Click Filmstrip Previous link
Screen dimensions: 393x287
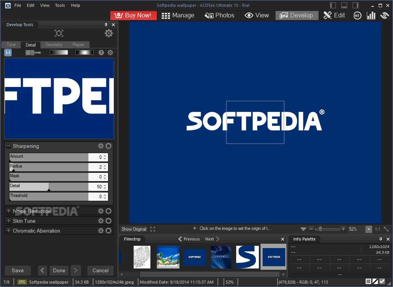[x=189, y=239]
